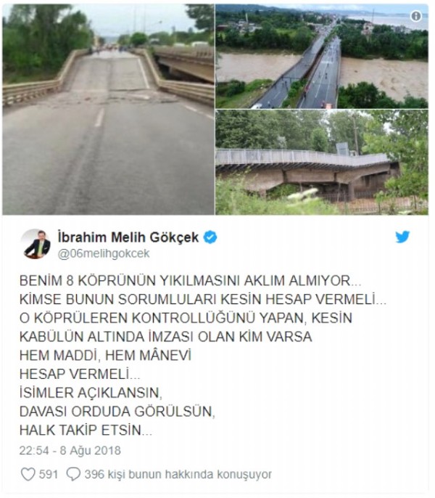Image resolution: width=435 pixels, height=498 pixels.
Task: View the aerial flooded river bridge photo
Action: [x=322, y=56]
